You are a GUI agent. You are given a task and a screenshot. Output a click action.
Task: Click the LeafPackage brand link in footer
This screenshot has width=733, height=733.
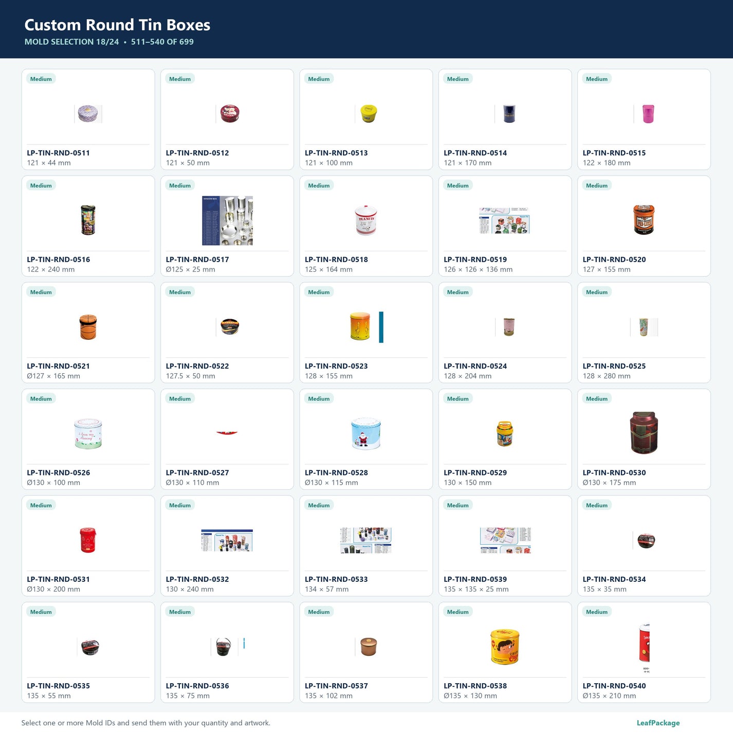click(x=658, y=723)
